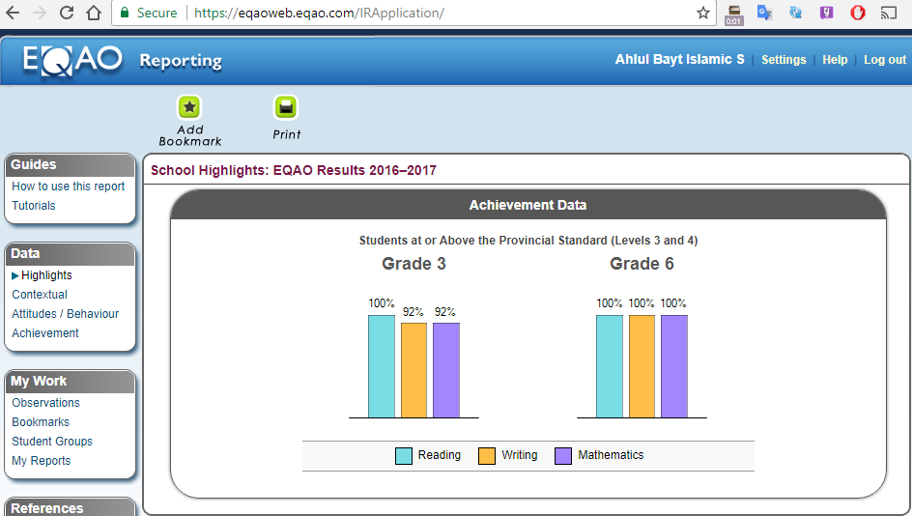Image resolution: width=913 pixels, height=516 pixels.
Task: Click the References panel header
Action: [70, 508]
